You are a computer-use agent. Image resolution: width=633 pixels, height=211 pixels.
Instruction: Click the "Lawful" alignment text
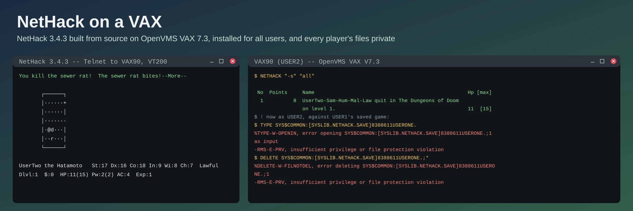(209, 166)
